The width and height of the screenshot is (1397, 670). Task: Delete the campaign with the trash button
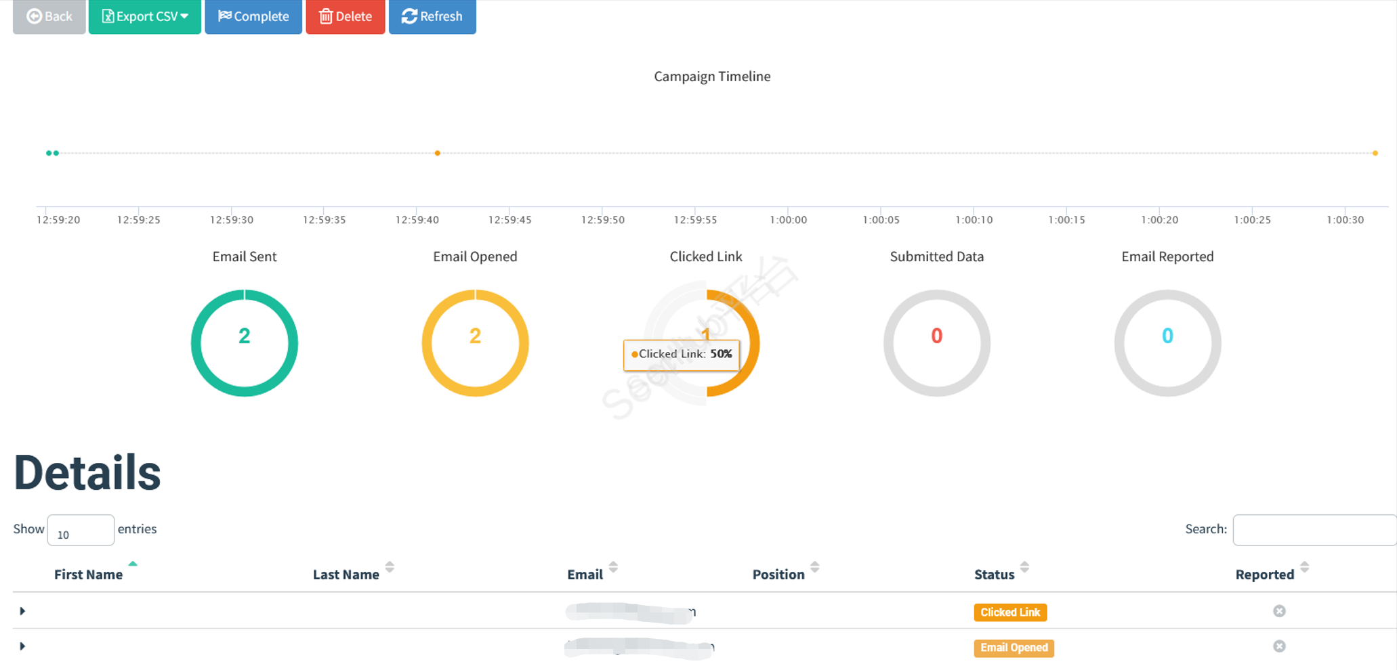(345, 16)
